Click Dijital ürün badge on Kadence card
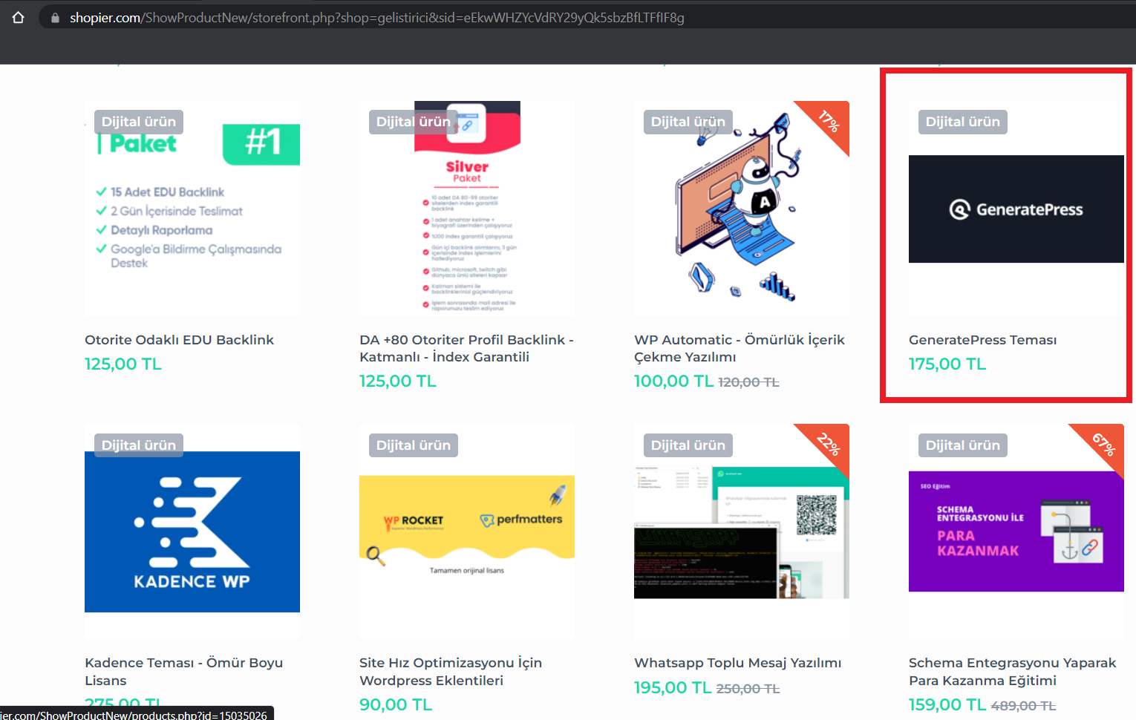The width and height of the screenshot is (1136, 720). coord(139,445)
